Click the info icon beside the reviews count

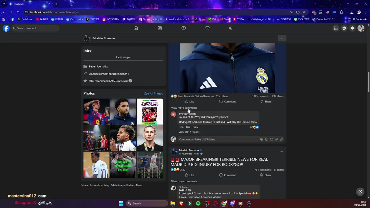click(x=130, y=81)
